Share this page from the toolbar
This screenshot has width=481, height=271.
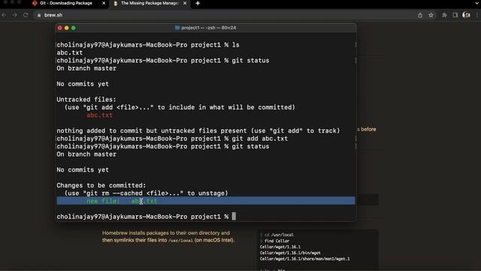tap(420, 15)
